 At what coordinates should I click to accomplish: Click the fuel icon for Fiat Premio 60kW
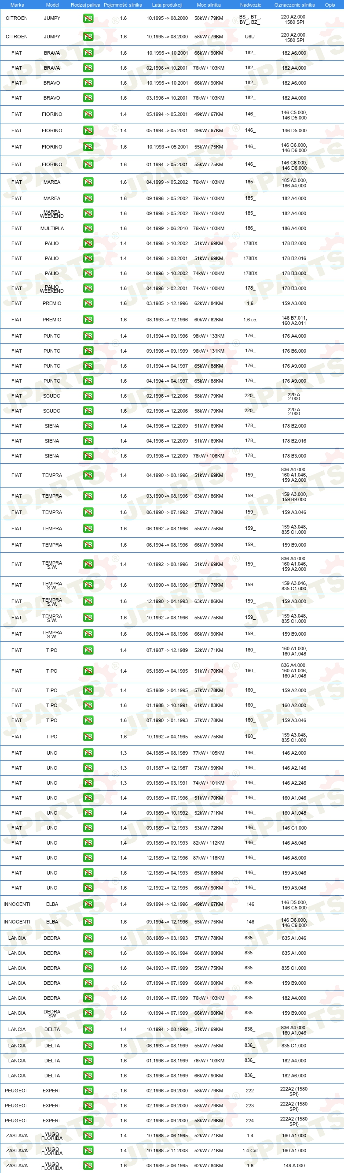(88, 320)
